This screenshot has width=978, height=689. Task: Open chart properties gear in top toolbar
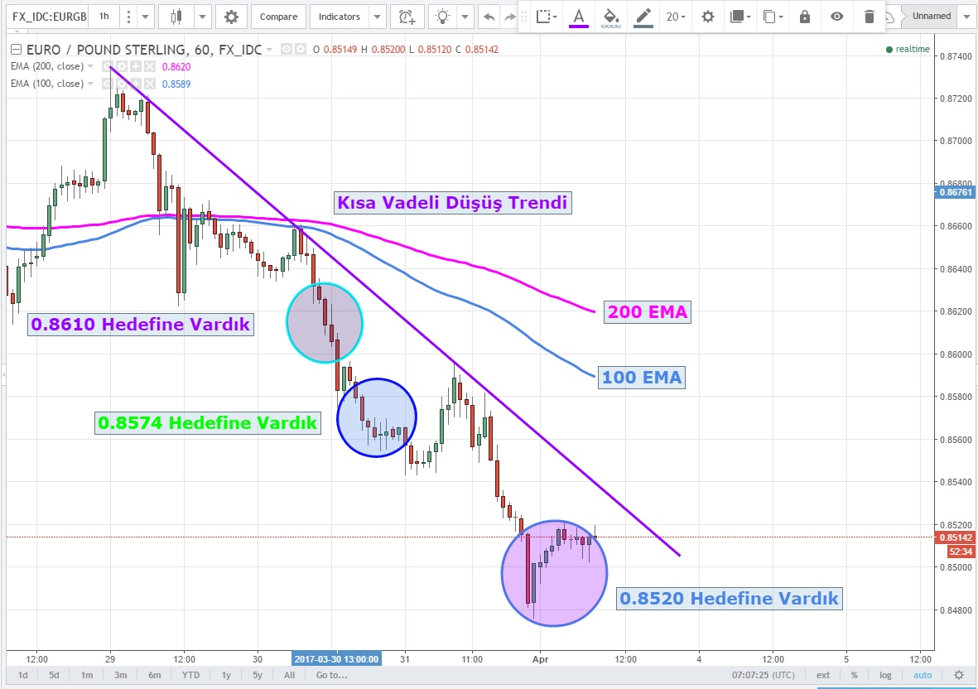click(x=231, y=17)
